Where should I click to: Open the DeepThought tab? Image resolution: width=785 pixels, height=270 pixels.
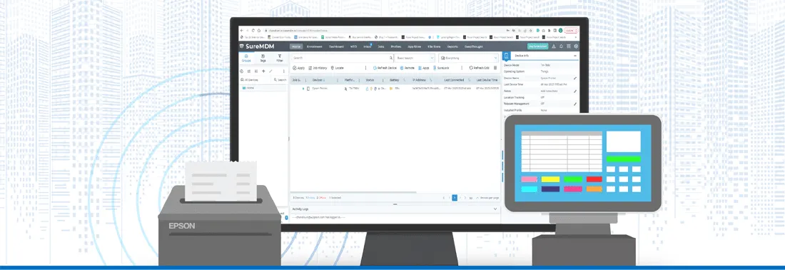(474, 46)
